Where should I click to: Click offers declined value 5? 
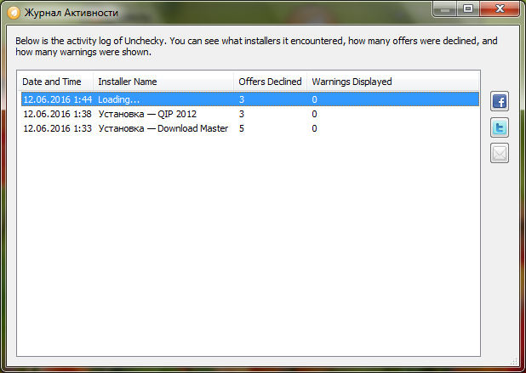click(x=242, y=128)
